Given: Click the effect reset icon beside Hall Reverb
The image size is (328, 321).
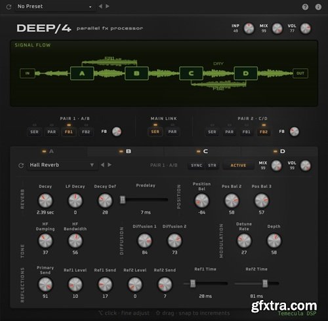Looking at the screenshot, I should tap(21, 165).
